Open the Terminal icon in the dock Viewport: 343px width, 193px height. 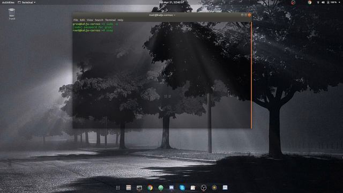click(x=139, y=188)
